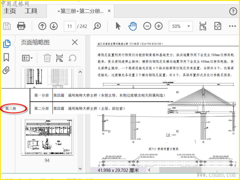Viewport: 240px width, 180px height.
Task: Toggle the page thumbnails sidebar icon
Action: pyautogui.click(x=7, y=43)
